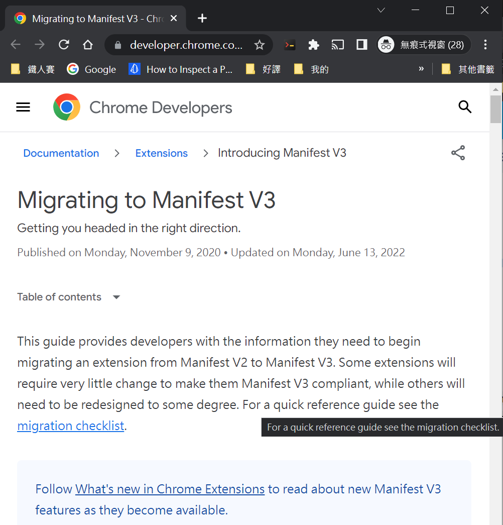This screenshot has height=525, width=503.
Task: Open Chrome three-dot menu
Action: coord(485,45)
